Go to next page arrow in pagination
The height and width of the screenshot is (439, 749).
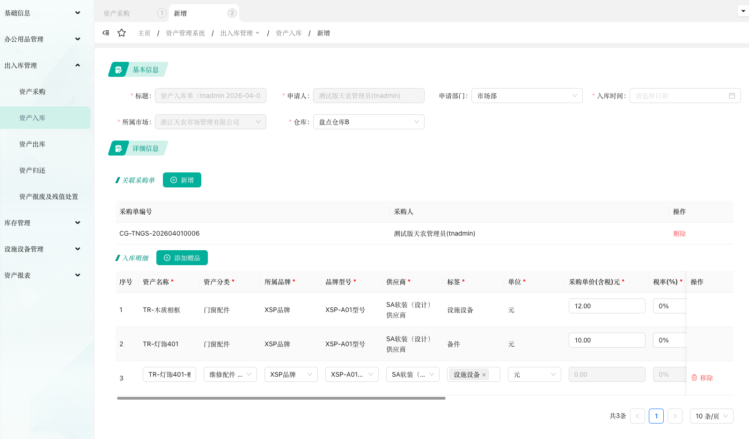tap(675, 416)
